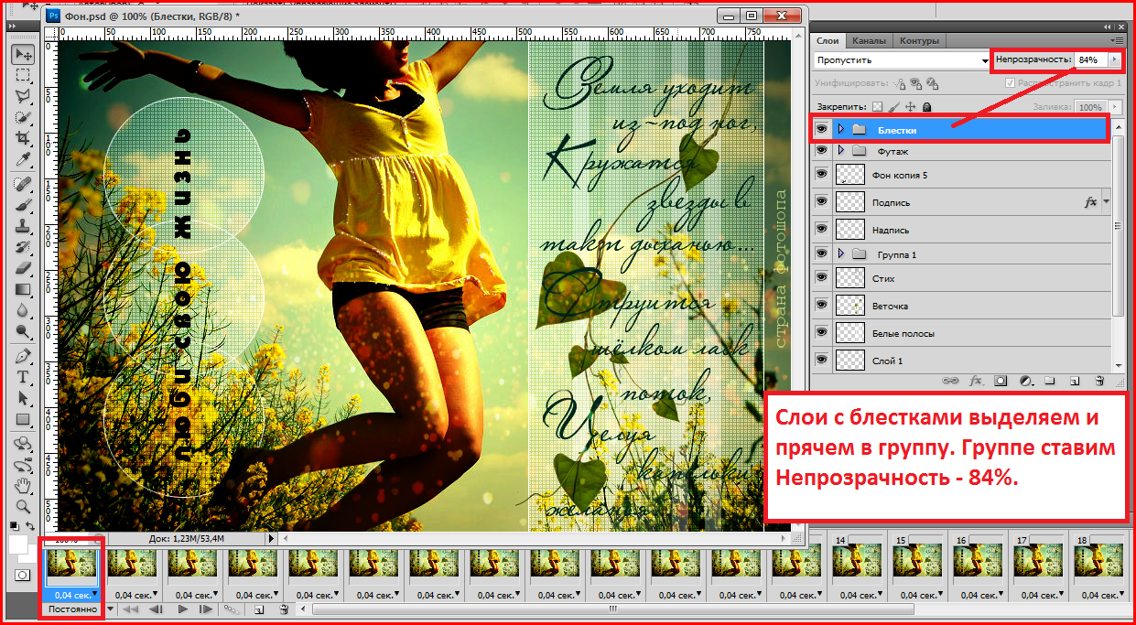Select the Rectangle shape tool

tap(24, 419)
